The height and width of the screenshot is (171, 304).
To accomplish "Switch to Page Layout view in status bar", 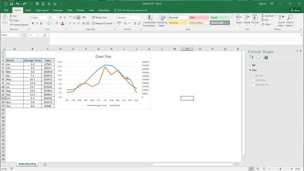I will 257,169.
